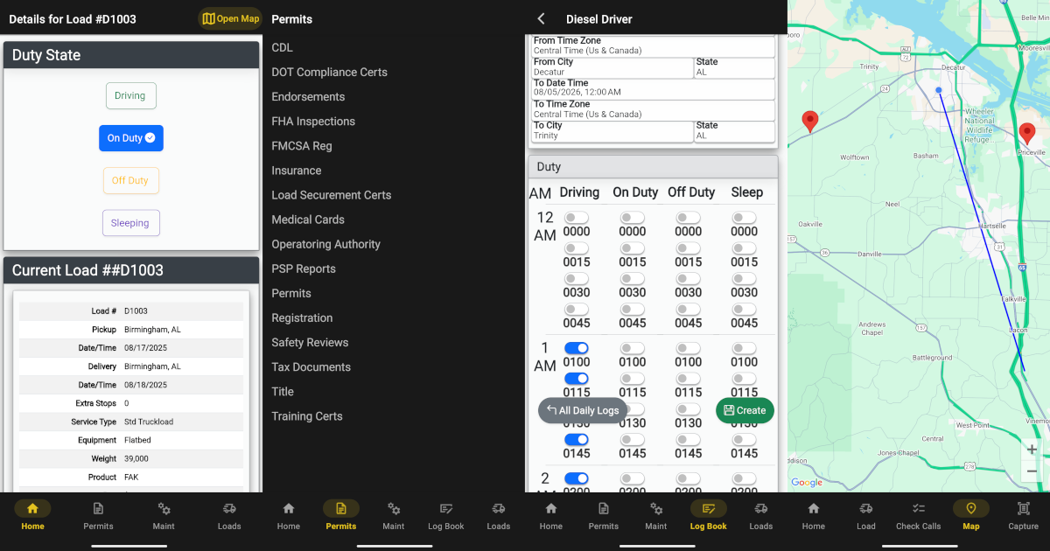1050x551 pixels.
Task: Set duty state to Driving
Action: click(x=130, y=96)
